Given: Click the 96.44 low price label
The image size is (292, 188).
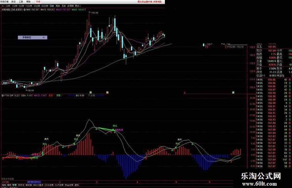Looking at the screenshot, I should [31, 90].
